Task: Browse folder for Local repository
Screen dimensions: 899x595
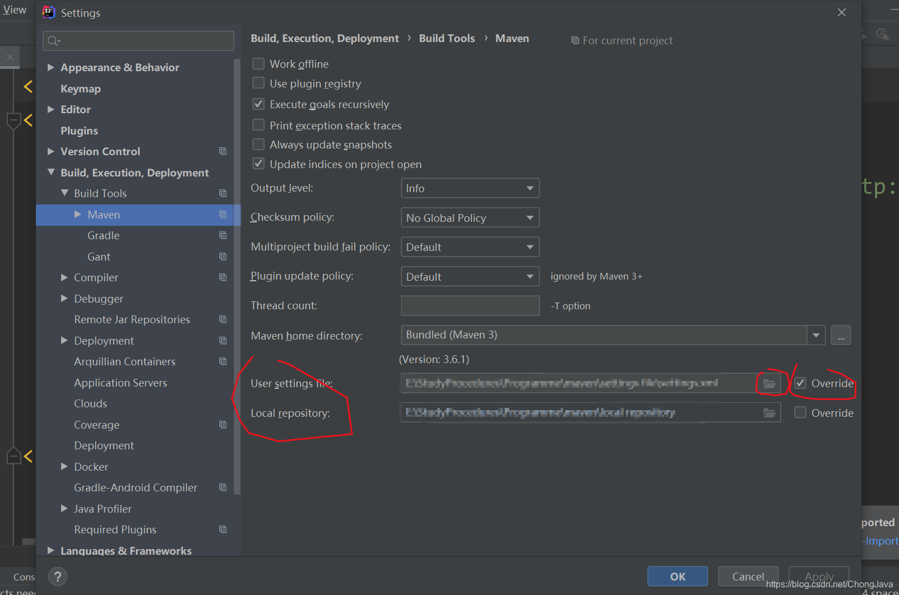Action: 769,413
